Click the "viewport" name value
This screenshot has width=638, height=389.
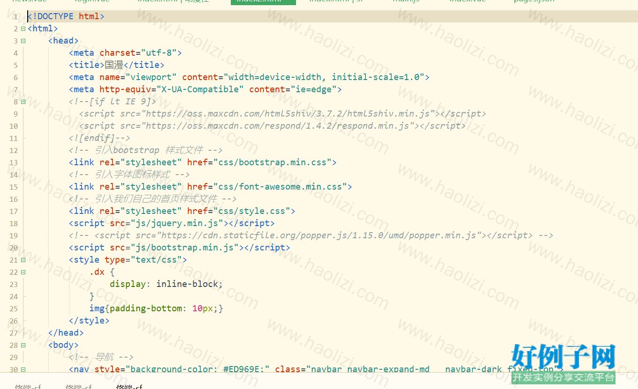(151, 77)
